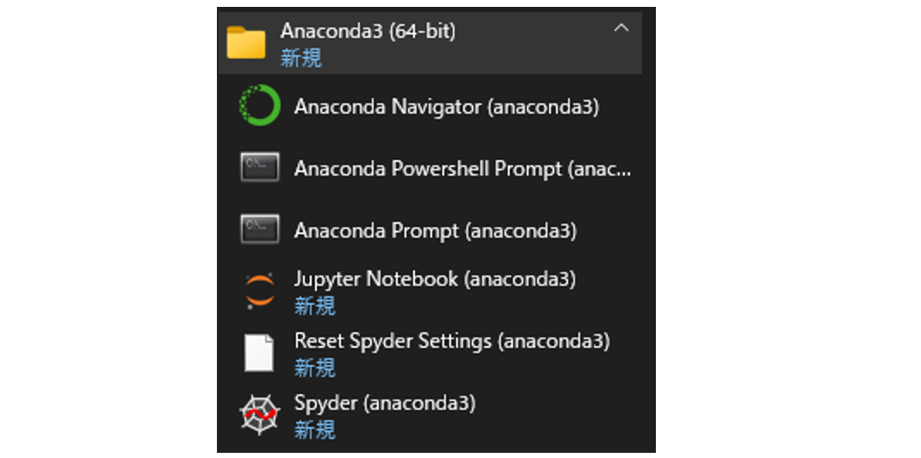Click the Spyder spider-web icon

pos(259,414)
